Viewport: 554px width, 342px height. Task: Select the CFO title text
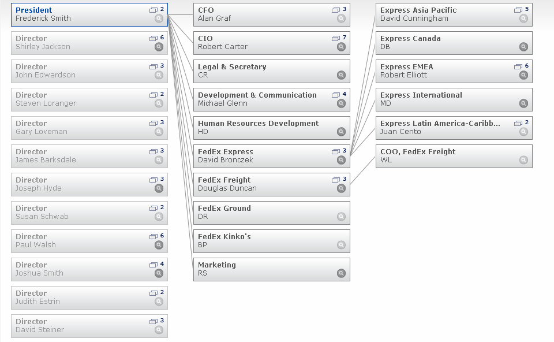205,10
